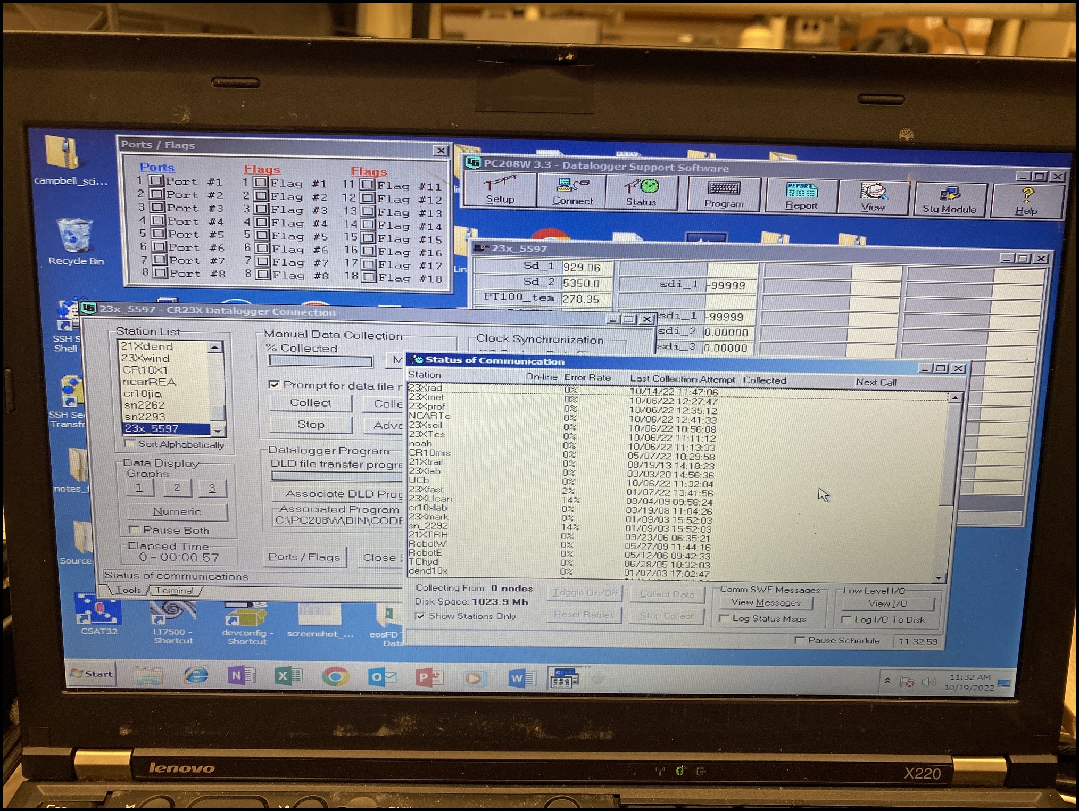Open Program editor in PC208W toolbar
This screenshot has height=811, width=1079.
pyautogui.click(x=724, y=194)
